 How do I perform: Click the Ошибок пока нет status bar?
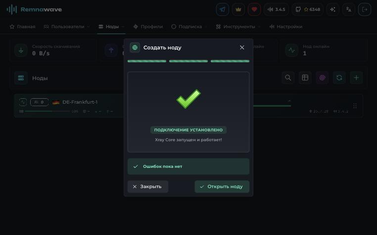[x=188, y=166]
